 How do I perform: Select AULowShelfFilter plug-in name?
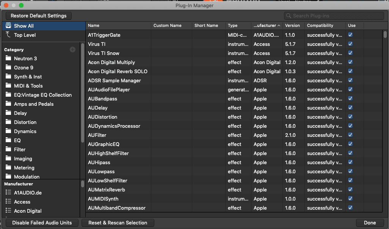click(108, 180)
